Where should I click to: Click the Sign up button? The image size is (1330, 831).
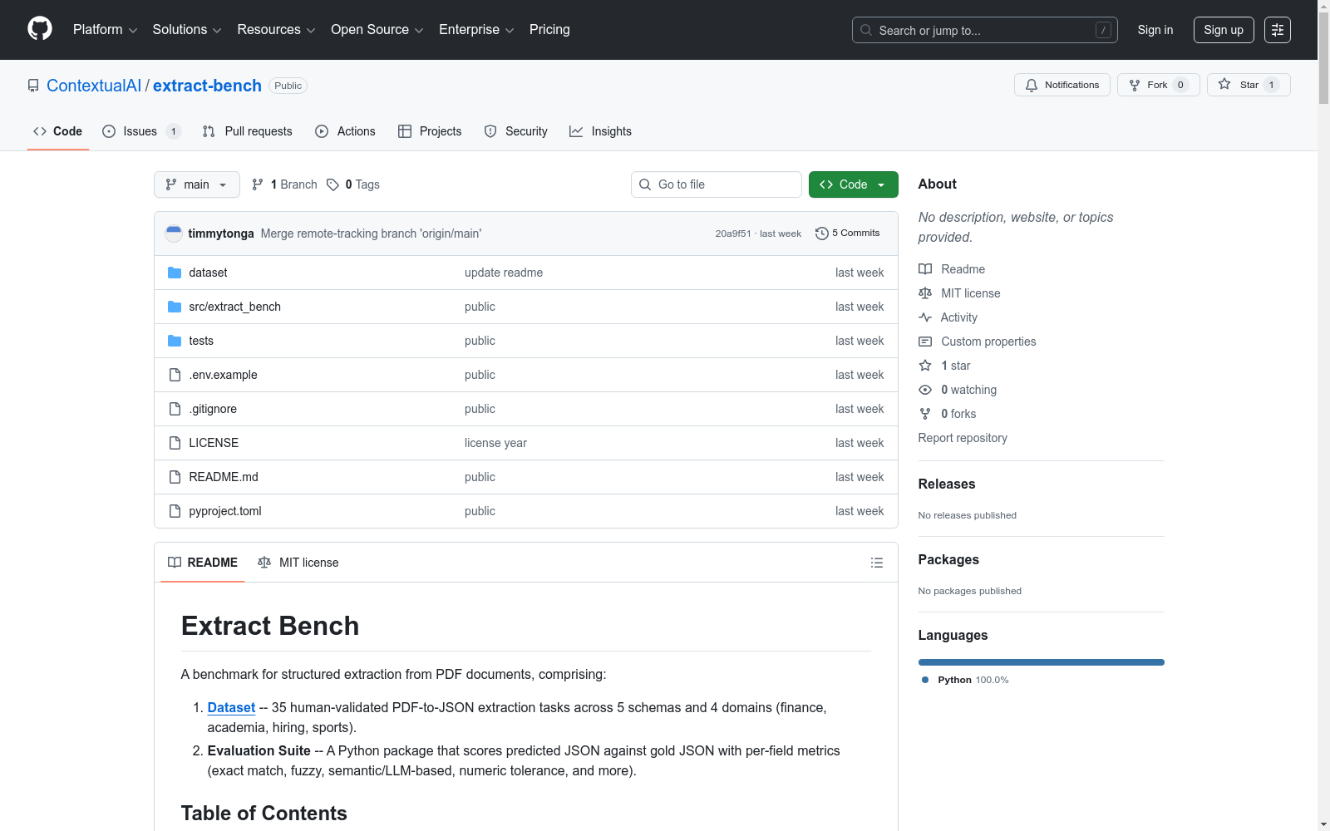pyautogui.click(x=1224, y=30)
